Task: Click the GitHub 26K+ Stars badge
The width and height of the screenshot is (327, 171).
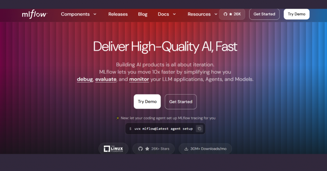Action: tap(154, 149)
